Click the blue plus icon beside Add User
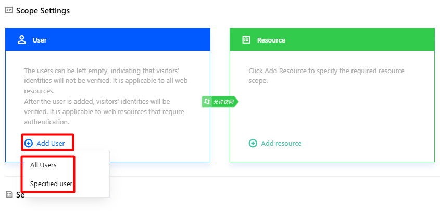The height and width of the screenshot is (211, 440). [28, 144]
